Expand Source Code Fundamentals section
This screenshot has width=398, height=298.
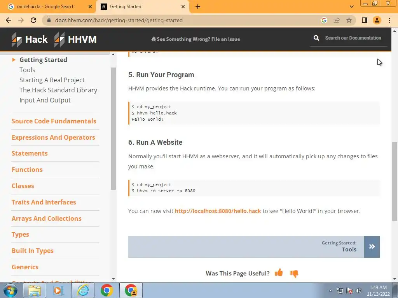tap(54, 121)
